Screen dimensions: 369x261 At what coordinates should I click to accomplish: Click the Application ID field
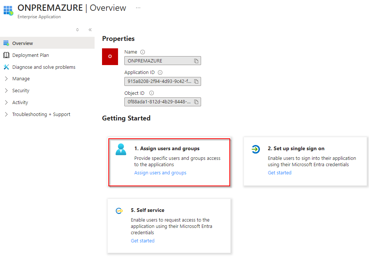[x=163, y=81]
